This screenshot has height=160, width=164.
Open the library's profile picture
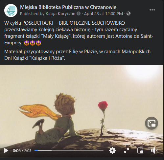11,11
